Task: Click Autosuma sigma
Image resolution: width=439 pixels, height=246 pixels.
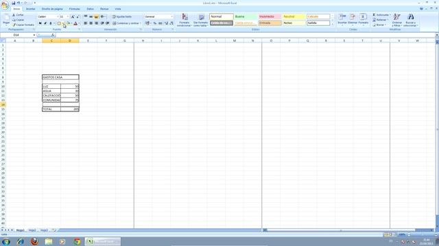Action: click(381, 15)
